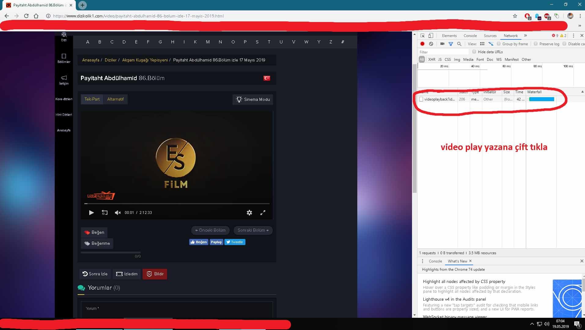Open the Dizi sidebar section
This screenshot has height=330, width=585.
64,37
